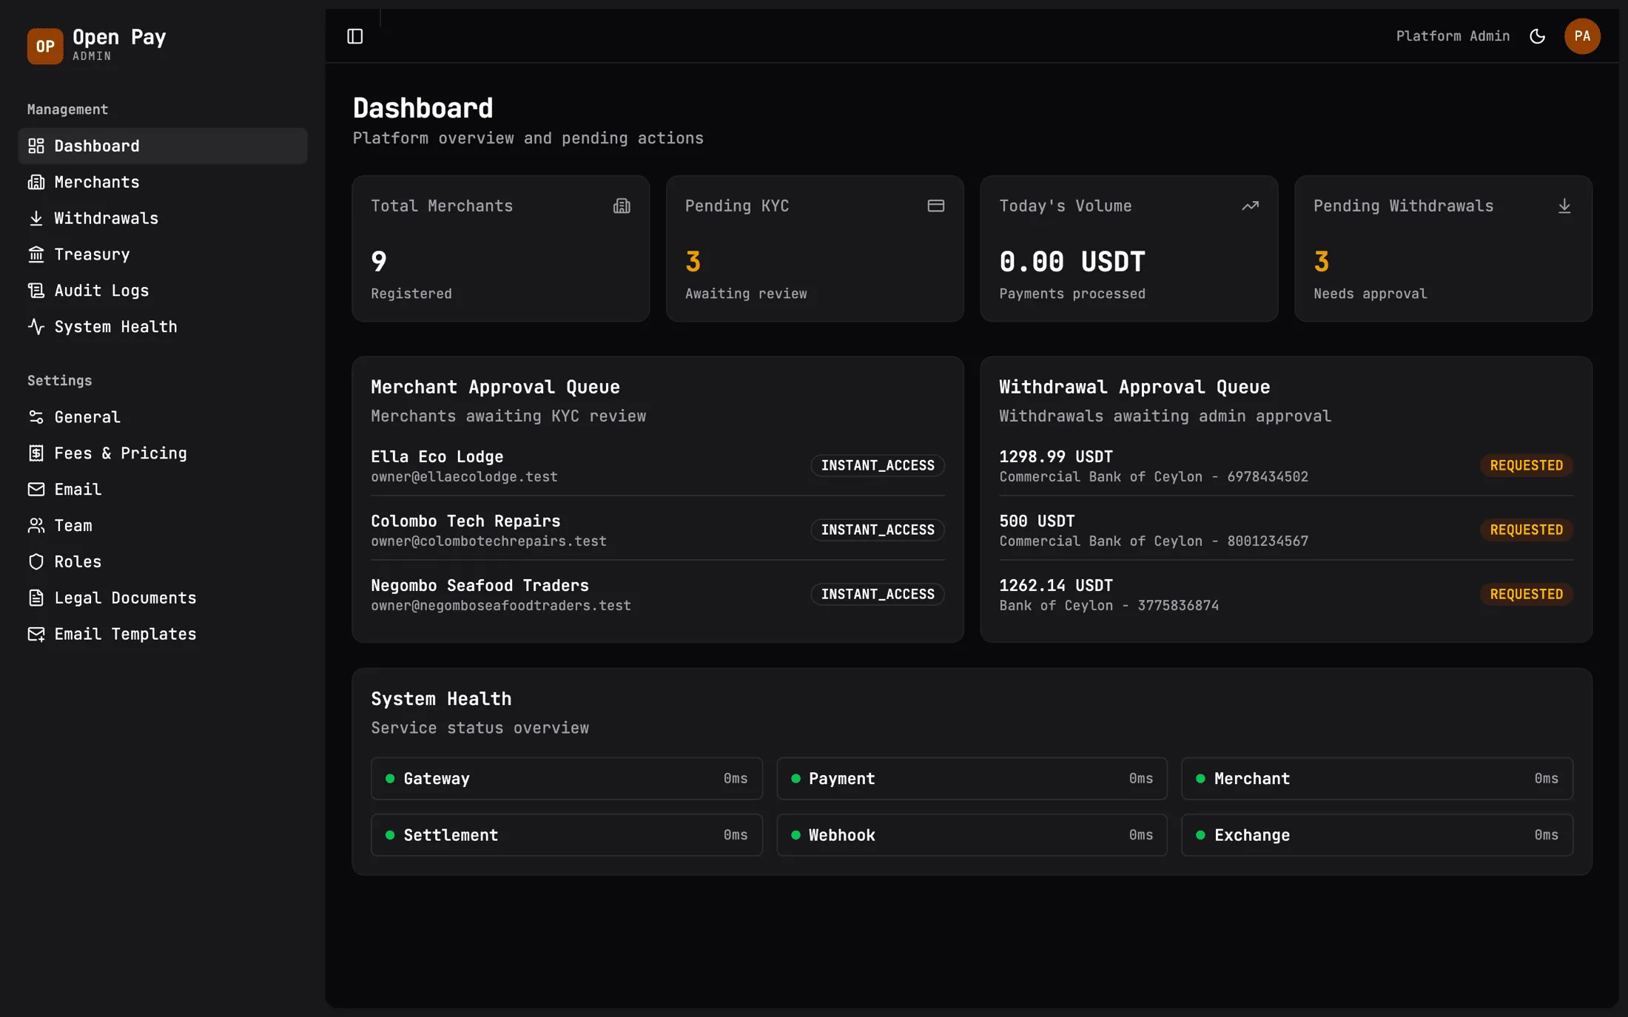Click the Settlement service status tile
The width and height of the screenshot is (1628, 1017).
pyautogui.click(x=567, y=836)
